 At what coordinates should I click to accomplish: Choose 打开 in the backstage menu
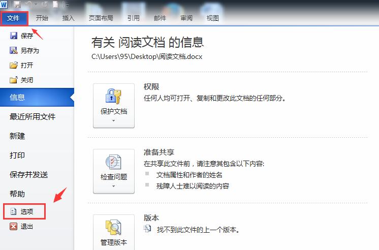tap(21, 65)
